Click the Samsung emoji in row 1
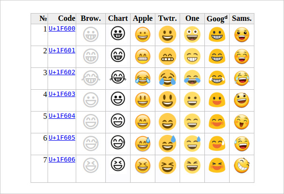This screenshot has width=284, height=194. (x=242, y=34)
